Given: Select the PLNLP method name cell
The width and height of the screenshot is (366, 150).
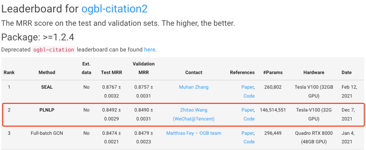Looking at the screenshot, I should [x=47, y=110].
